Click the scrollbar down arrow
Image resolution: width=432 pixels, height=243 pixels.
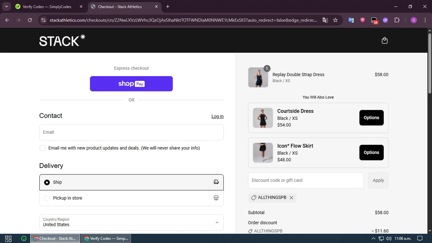click(430, 231)
